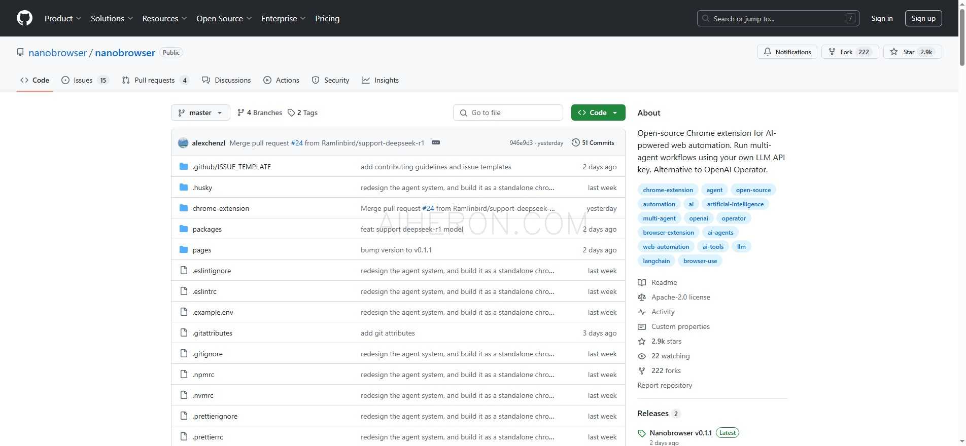Open GitHub home via Octocat logo
Image resolution: width=966 pixels, height=446 pixels.
[24, 18]
